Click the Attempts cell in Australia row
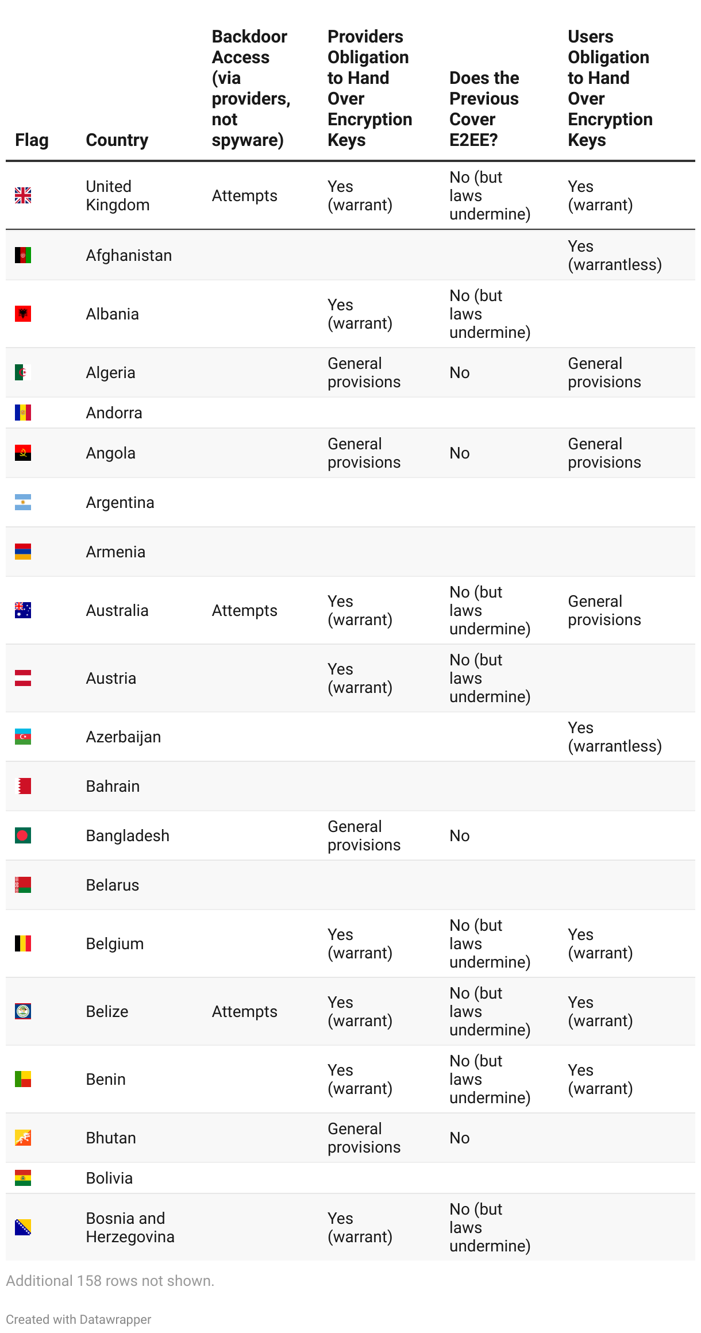701x1333 pixels. click(245, 610)
